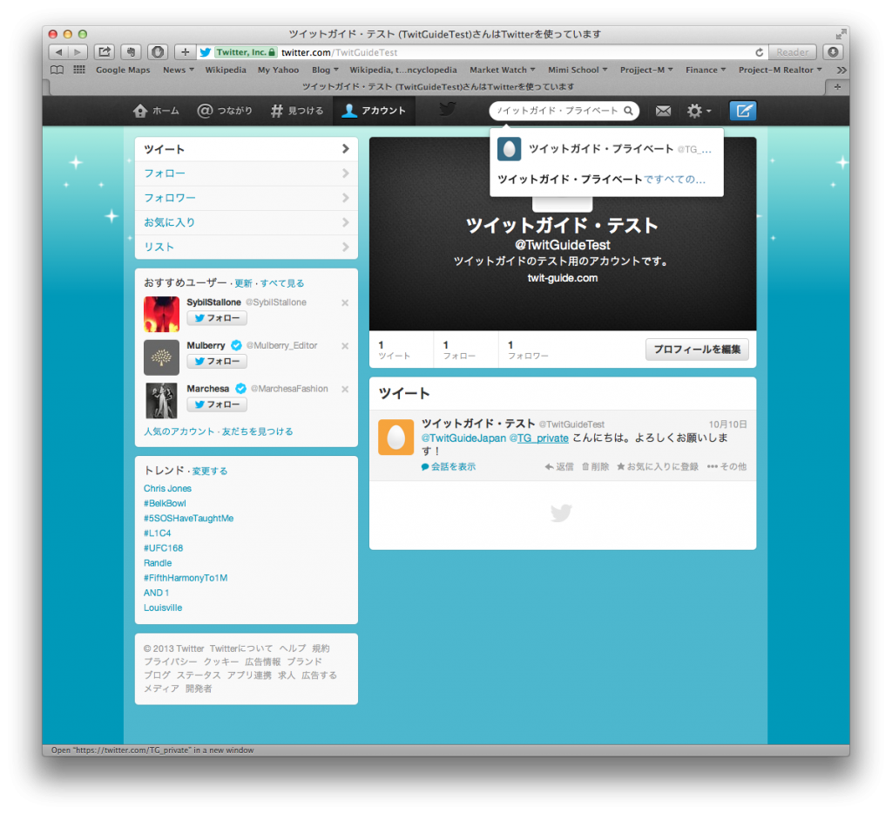Image resolution: width=892 pixels, height=815 pixels.
Task: Click the Twitter bird logo in navbar
Action: point(448,109)
